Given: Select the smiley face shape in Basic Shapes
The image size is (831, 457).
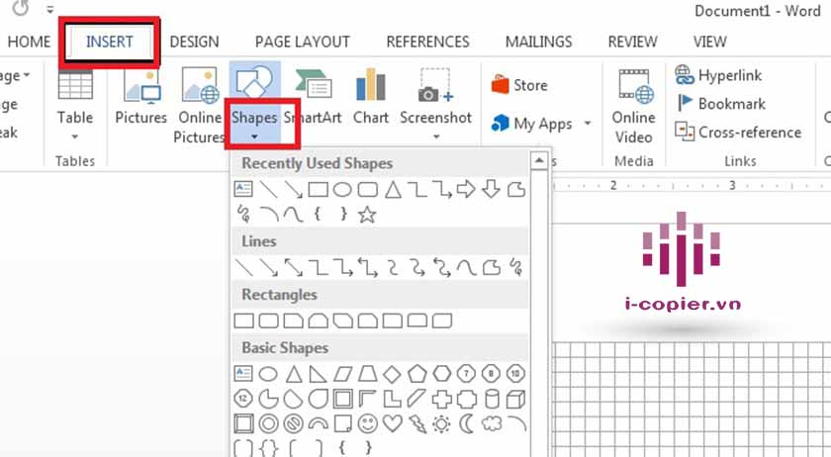Looking at the screenshot, I should tap(367, 424).
